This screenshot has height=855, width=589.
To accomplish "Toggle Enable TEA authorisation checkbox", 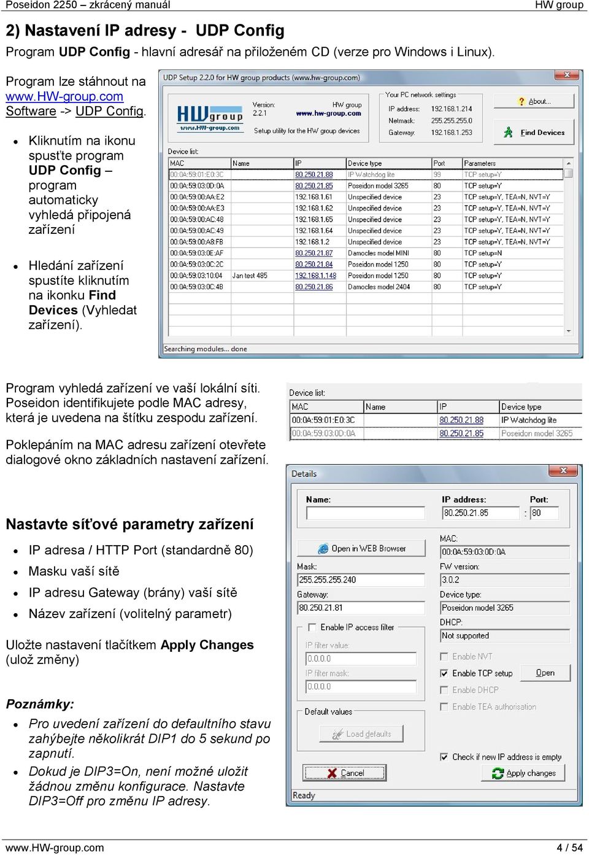I will click(444, 706).
